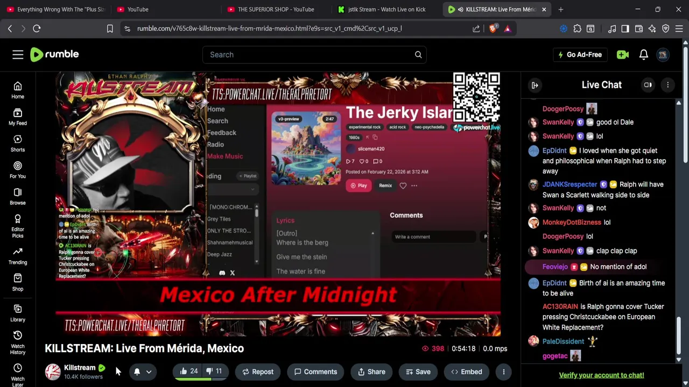The height and width of the screenshot is (387, 689).
Task: Bookmark this page with bookmark icon
Action: pyautogui.click(x=110, y=28)
